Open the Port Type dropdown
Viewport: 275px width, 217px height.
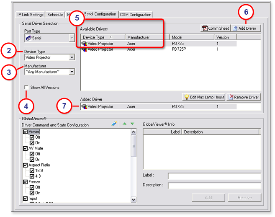(72, 38)
